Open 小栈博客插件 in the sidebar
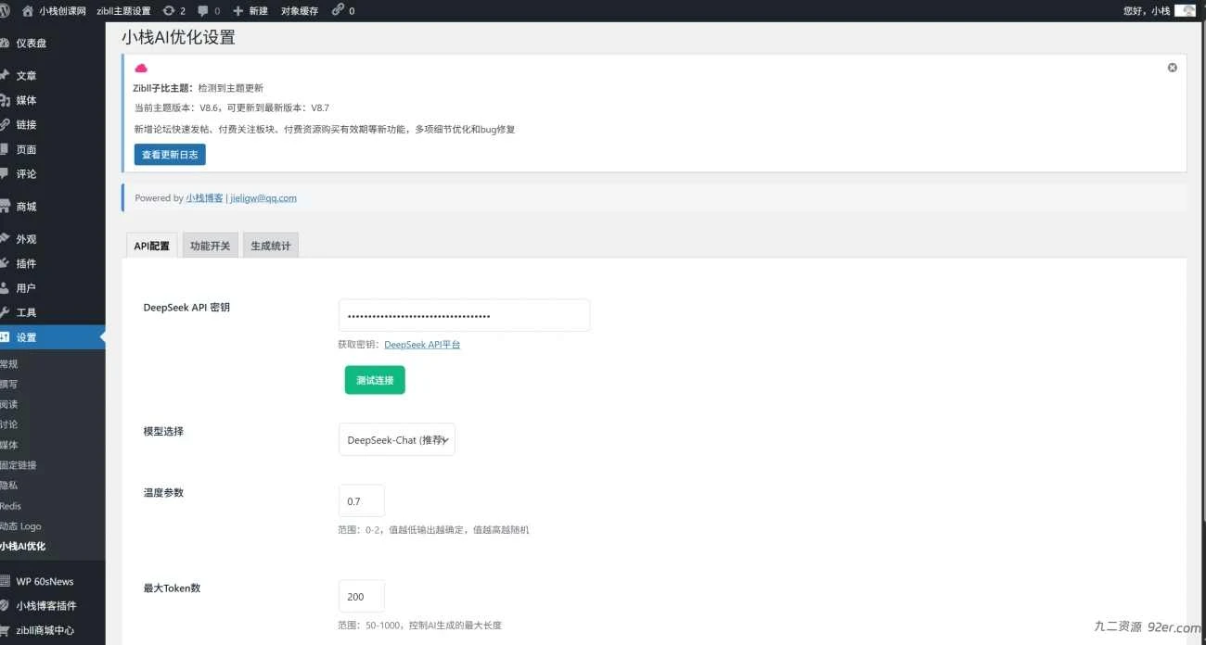This screenshot has width=1206, height=645. [x=52, y=606]
